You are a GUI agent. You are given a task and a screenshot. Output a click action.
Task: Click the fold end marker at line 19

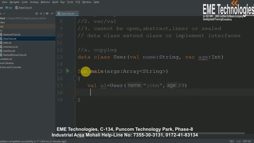pos(75,100)
